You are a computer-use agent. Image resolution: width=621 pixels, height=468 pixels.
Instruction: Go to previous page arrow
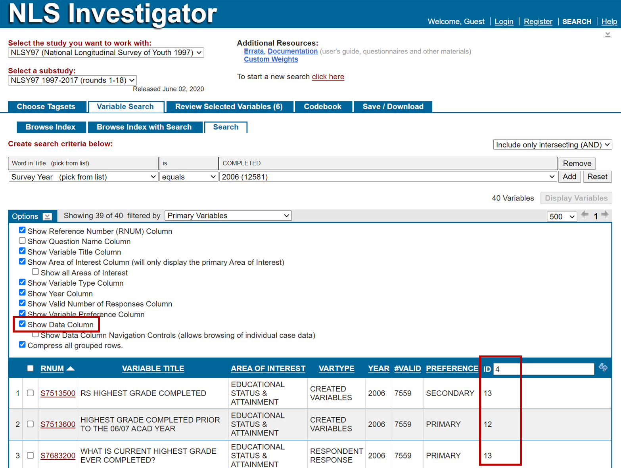tap(585, 215)
